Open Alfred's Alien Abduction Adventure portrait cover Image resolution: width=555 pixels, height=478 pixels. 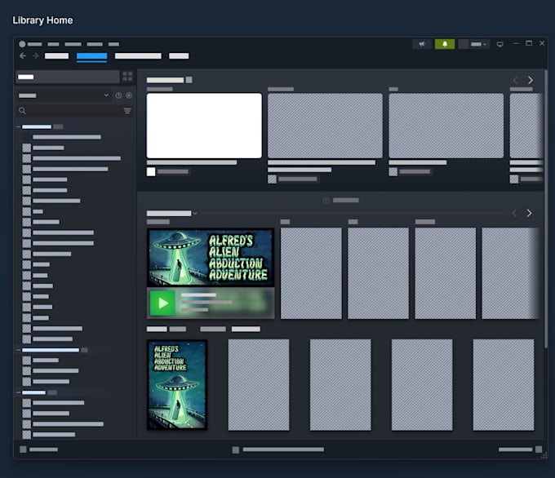coord(177,385)
